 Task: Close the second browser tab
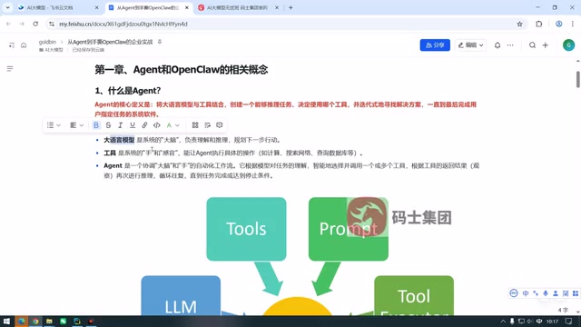[187, 7]
